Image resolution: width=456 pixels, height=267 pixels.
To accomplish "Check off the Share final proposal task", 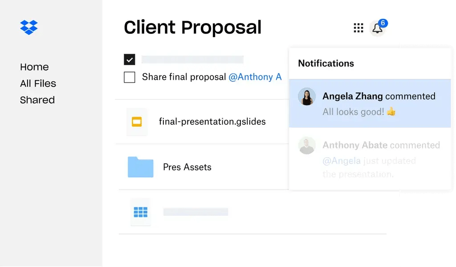I will [130, 77].
